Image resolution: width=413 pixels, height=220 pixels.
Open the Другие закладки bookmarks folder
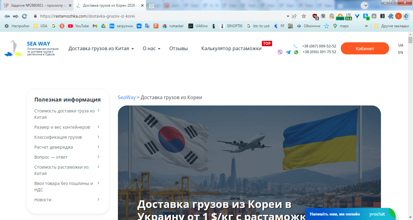[x=392, y=26]
